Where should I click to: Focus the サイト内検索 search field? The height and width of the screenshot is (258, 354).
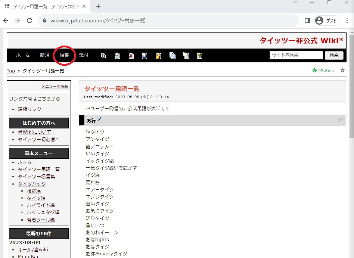[x=296, y=55]
